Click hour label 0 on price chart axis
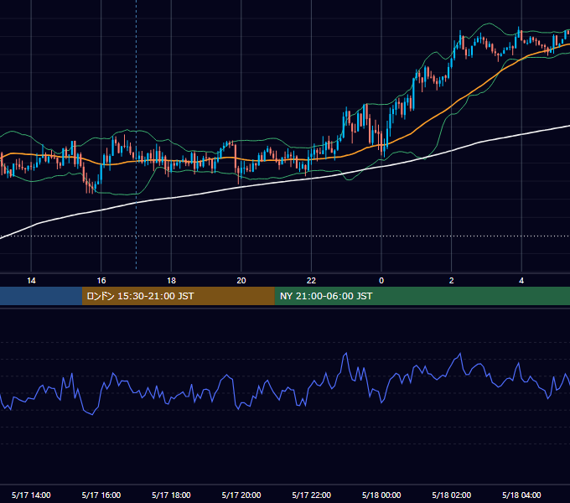Viewport: 570px width, 503px height. [381, 281]
